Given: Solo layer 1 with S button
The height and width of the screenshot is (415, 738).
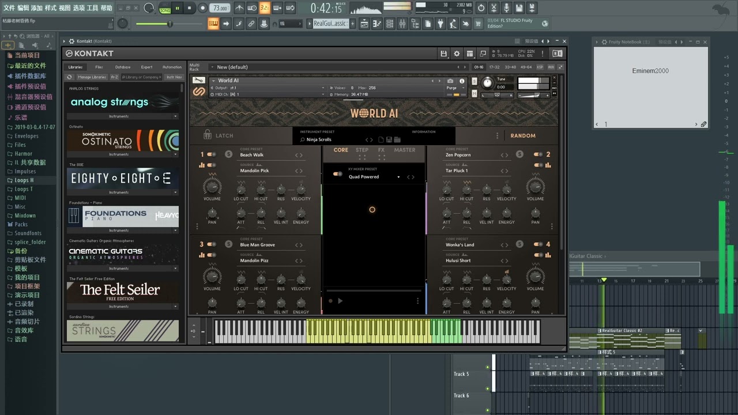Looking at the screenshot, I should [228, 154].
